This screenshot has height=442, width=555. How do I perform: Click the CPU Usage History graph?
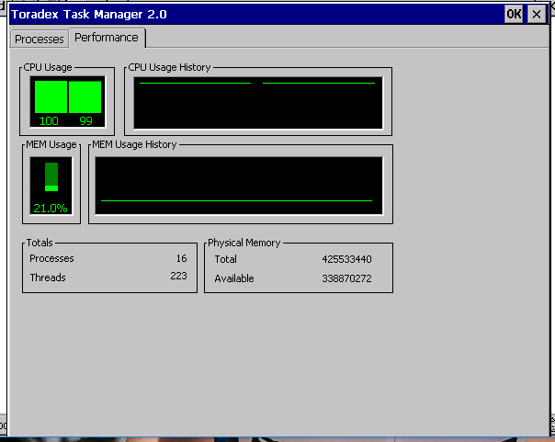pos(258,103)
